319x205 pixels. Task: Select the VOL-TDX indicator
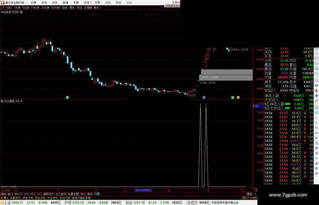click(30, 194)
